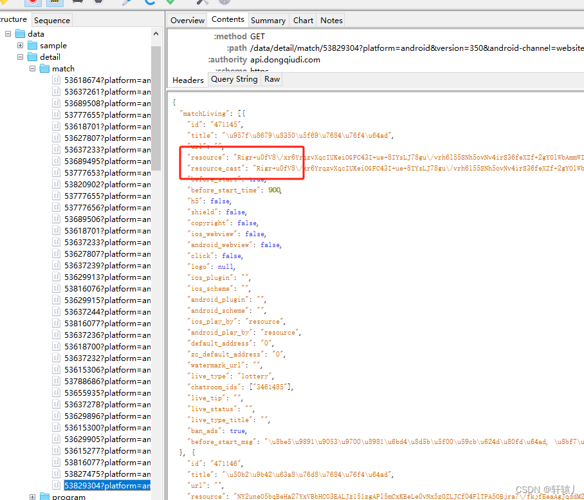Click the "chatroom_ids" 3461485 line
Image resolution: width=584 pixels, height=500 pixels.
coord(242,387)
